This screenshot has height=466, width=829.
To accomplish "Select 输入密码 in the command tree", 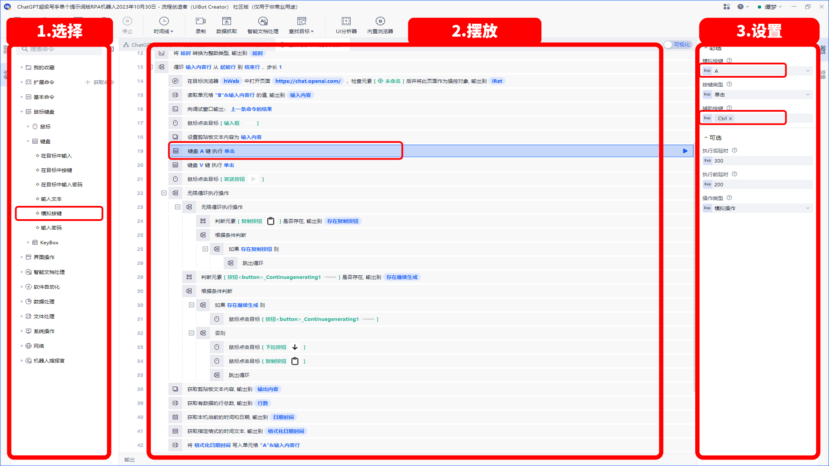I will pyautogui.click(x=51, y=228).
